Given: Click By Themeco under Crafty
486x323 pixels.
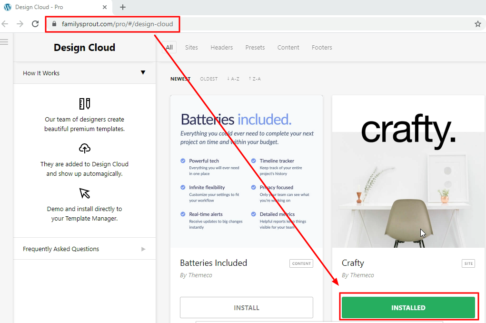Looking at the screenshot, I should [x=357, y=275].
